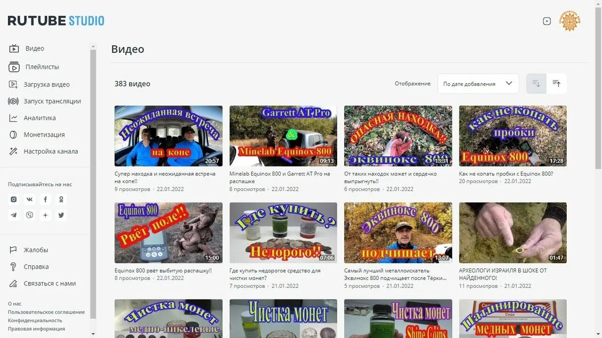This screenshot has width=602, height=338.
Task: Click the 9 просмотров view count
Action: coord(133,189)
